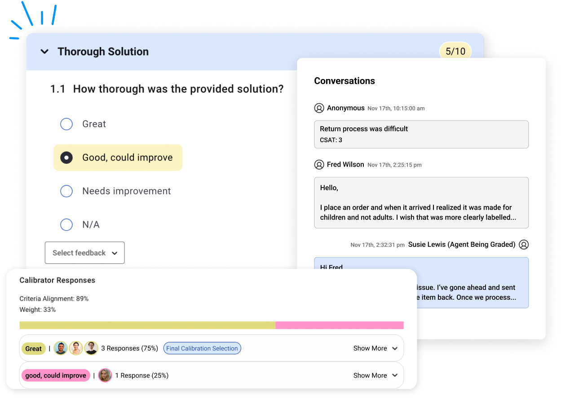561x398 pixels.
Task: Expand Show More for Great responses
Action: [x=375, y=348]
